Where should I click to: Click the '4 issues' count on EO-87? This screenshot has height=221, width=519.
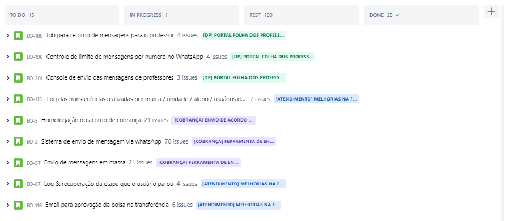pos(187,184)
